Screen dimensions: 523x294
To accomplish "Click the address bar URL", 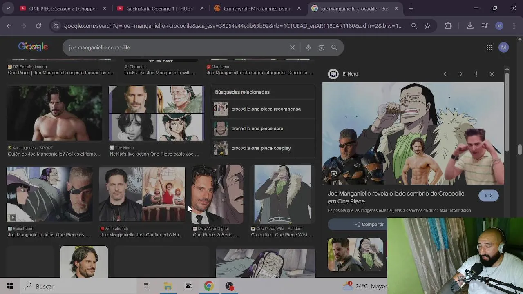I will click(233, 26).
